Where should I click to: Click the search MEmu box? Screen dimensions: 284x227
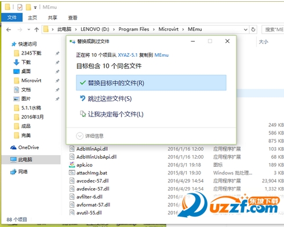click(273, 30)
